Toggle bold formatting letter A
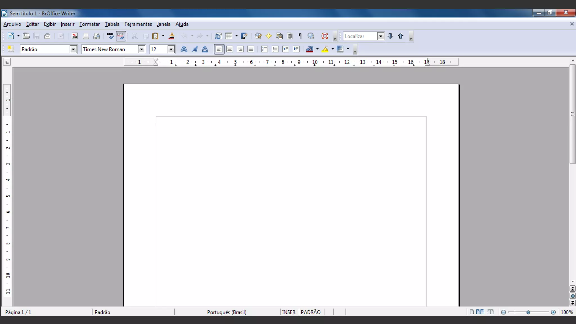 pos(184,49)
